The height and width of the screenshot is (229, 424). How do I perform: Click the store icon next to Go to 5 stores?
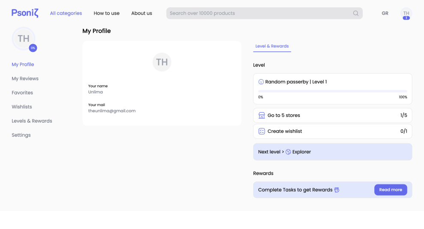click(262, 116)
